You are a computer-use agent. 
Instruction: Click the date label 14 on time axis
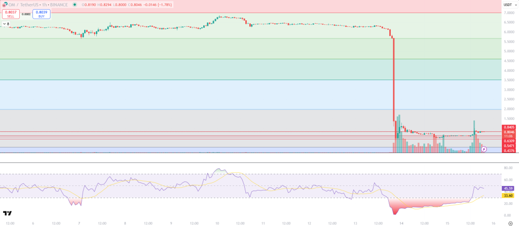pyautogui.click(x=401, y=223)
